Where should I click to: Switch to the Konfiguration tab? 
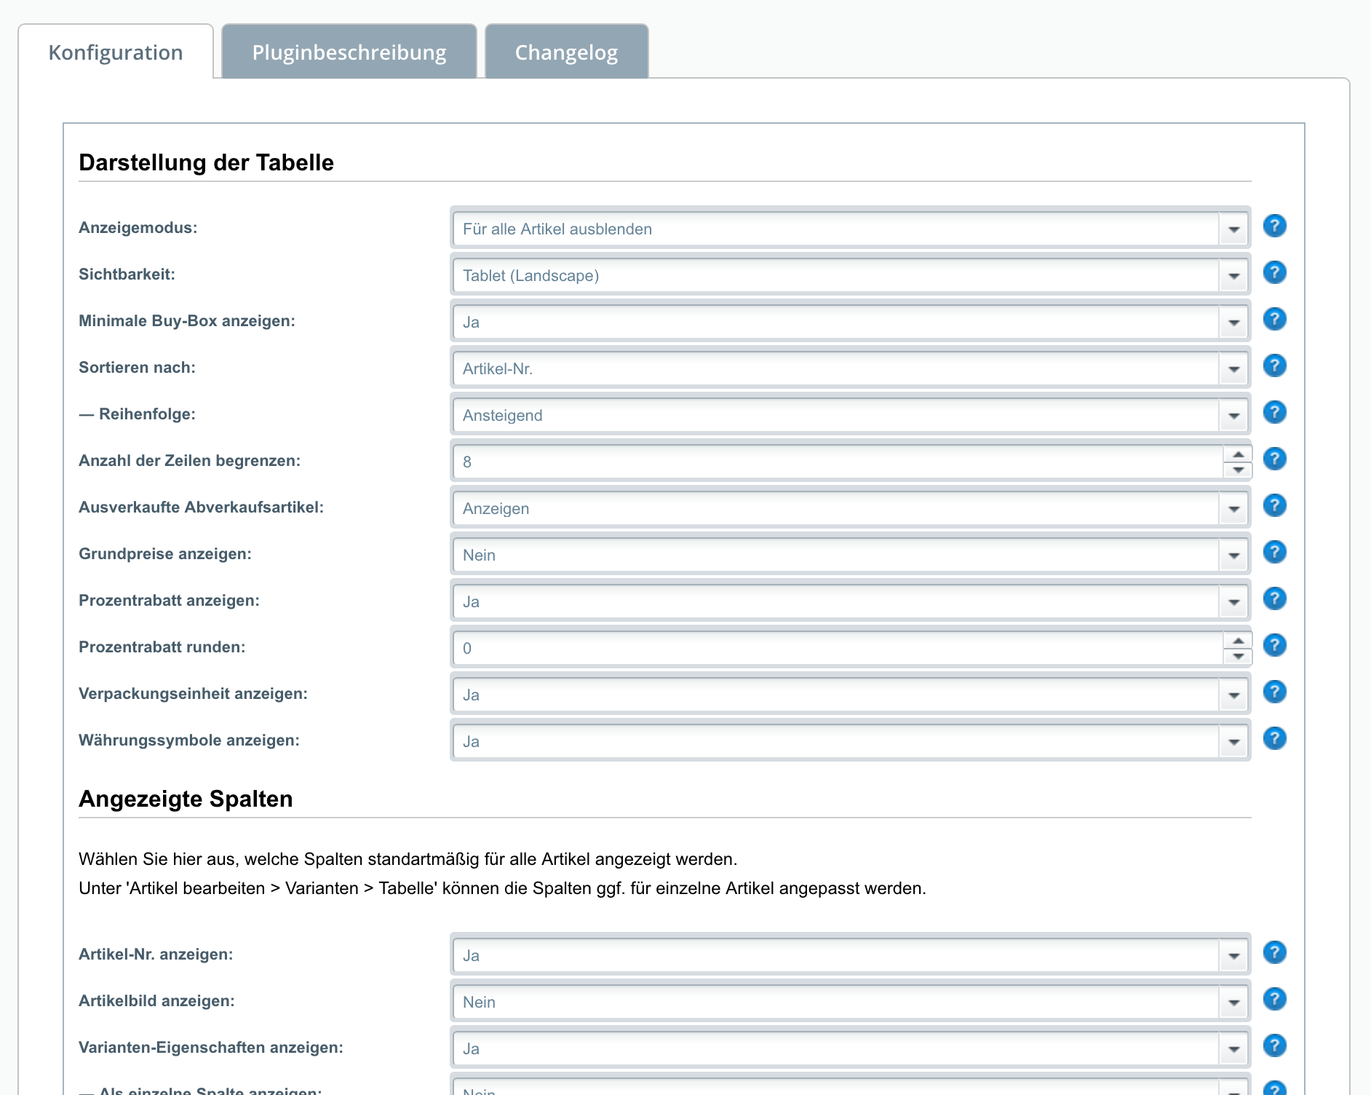tap(116, 52)
